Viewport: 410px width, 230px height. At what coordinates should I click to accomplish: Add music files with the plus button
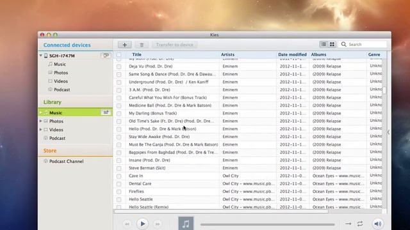tap(125, 45)
